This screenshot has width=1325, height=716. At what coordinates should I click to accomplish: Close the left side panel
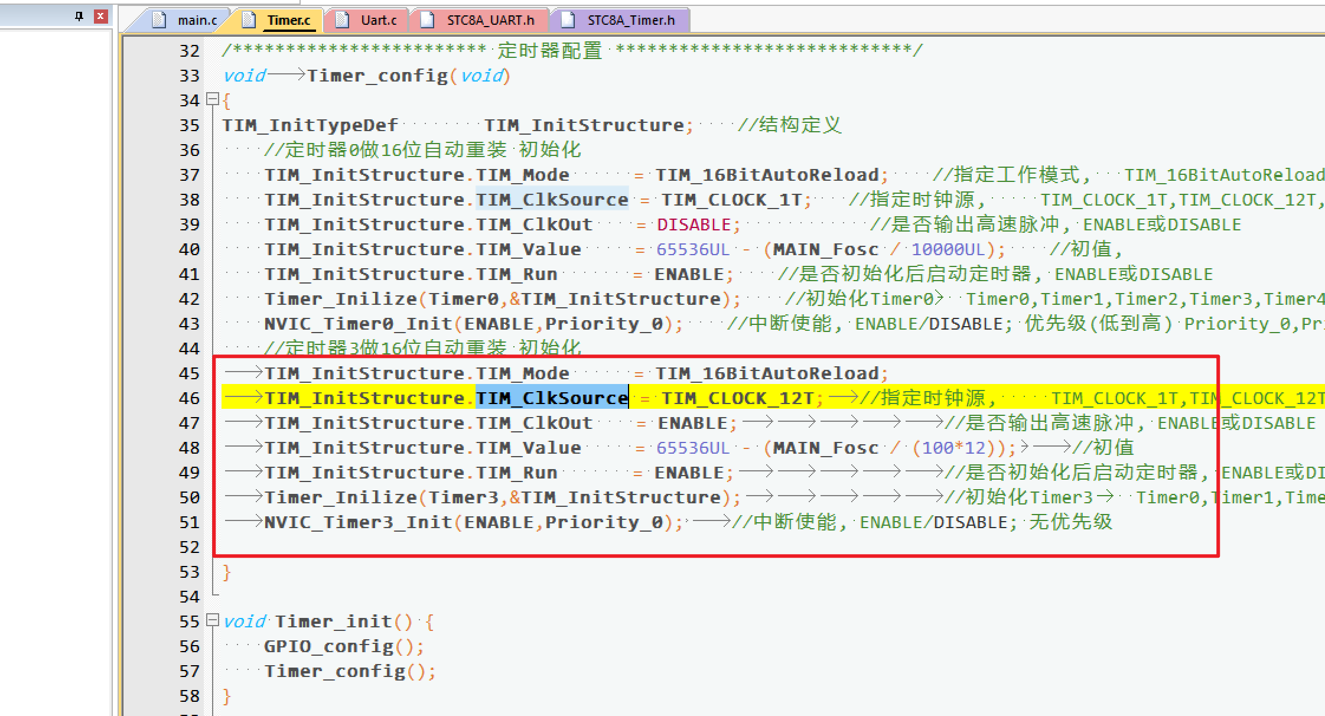[101, 16]
